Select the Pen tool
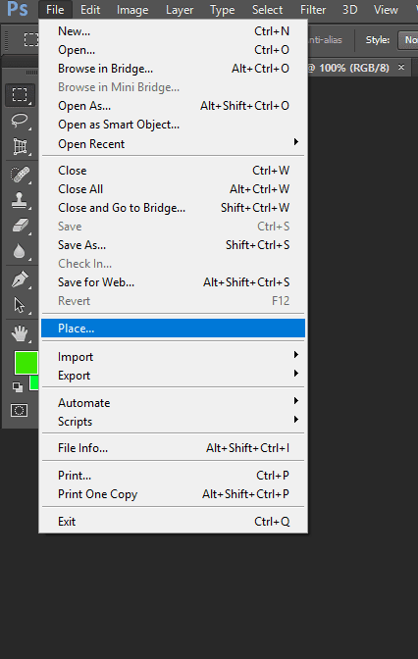This screenshot has height=659, width=418. click(20, 279)
